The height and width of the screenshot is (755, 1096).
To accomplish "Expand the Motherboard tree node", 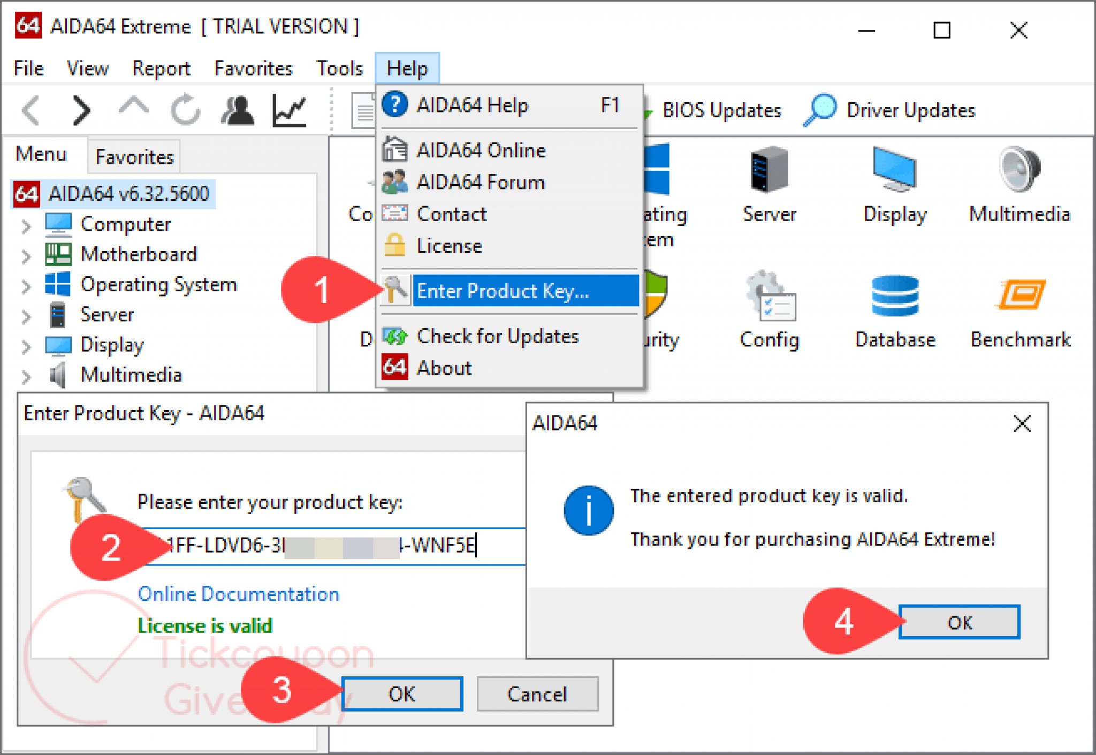I will coord(26,256).
